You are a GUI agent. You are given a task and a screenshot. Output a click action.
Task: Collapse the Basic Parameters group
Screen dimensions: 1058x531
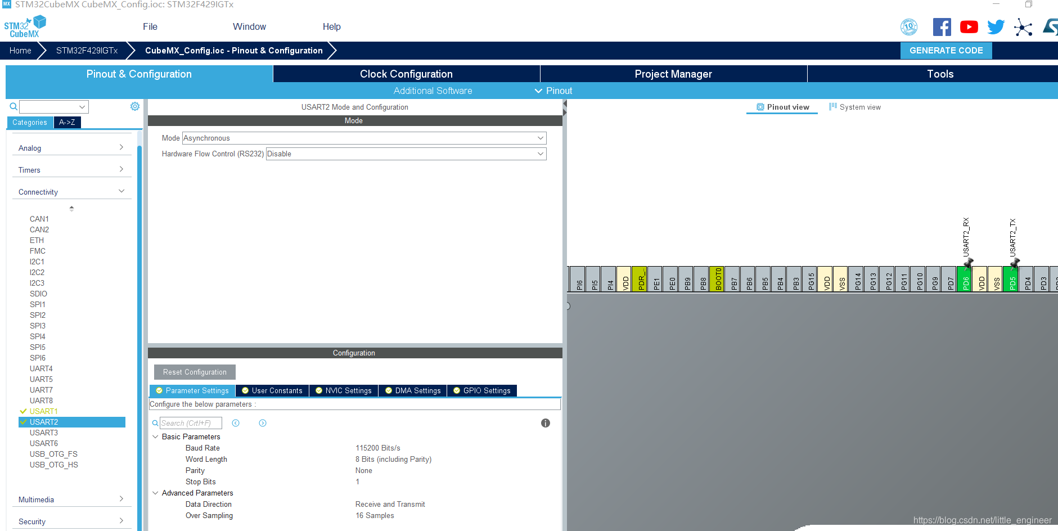tap(155, 436)
